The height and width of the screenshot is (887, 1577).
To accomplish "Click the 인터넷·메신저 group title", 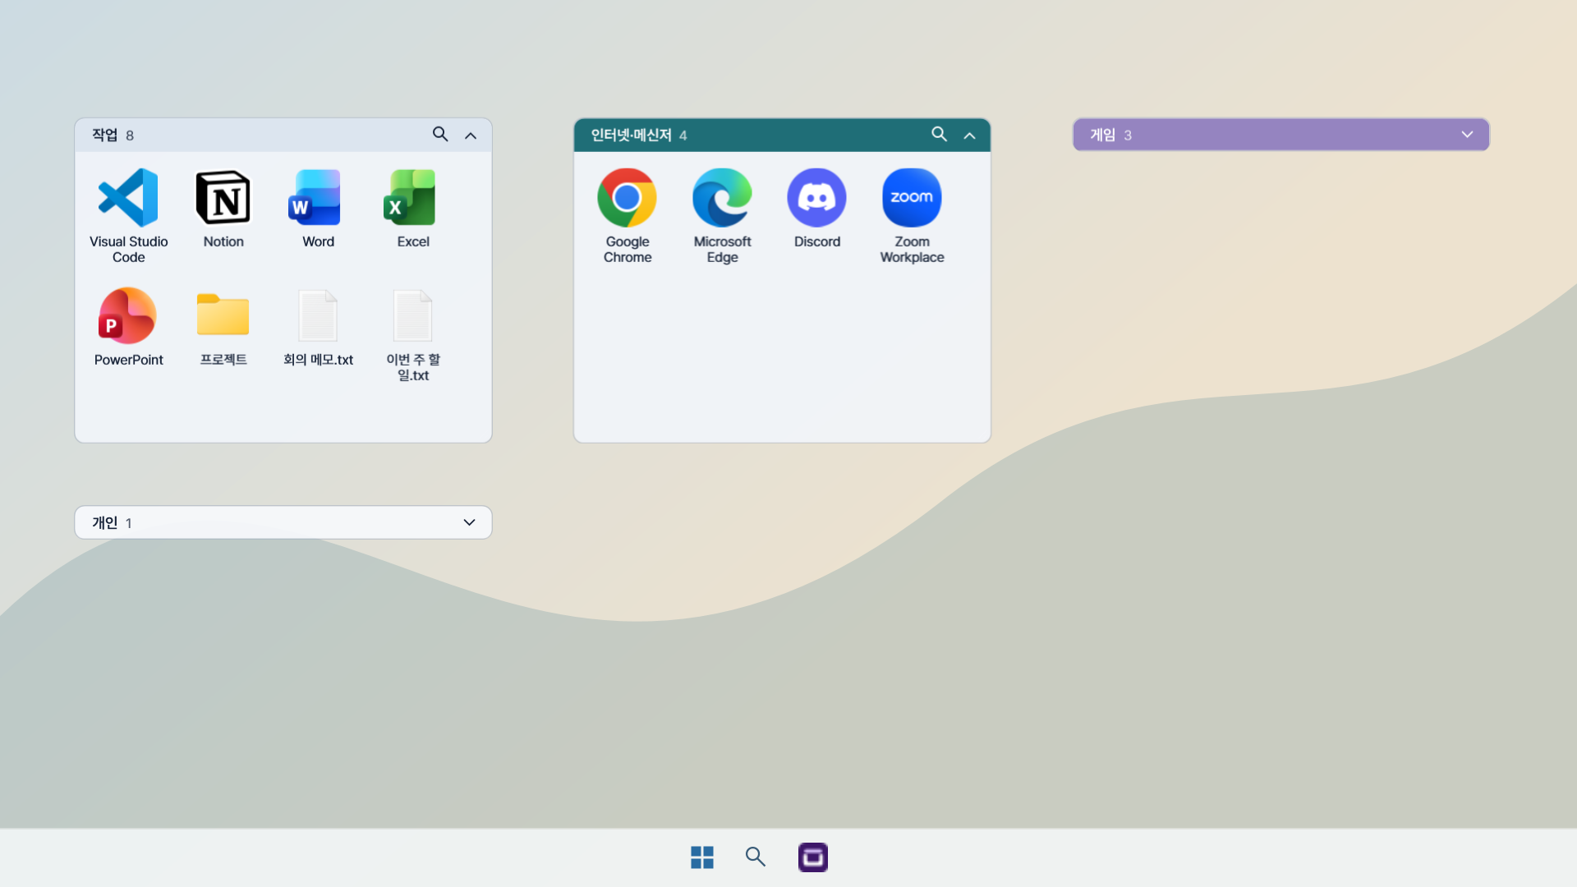I will tap(631, 135).
